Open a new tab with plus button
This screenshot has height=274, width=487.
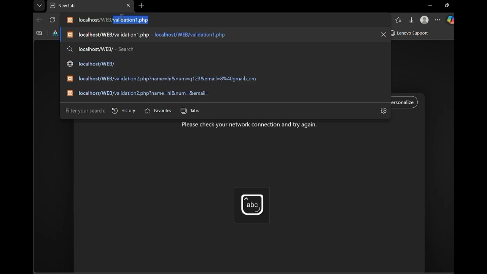(141, 5)
